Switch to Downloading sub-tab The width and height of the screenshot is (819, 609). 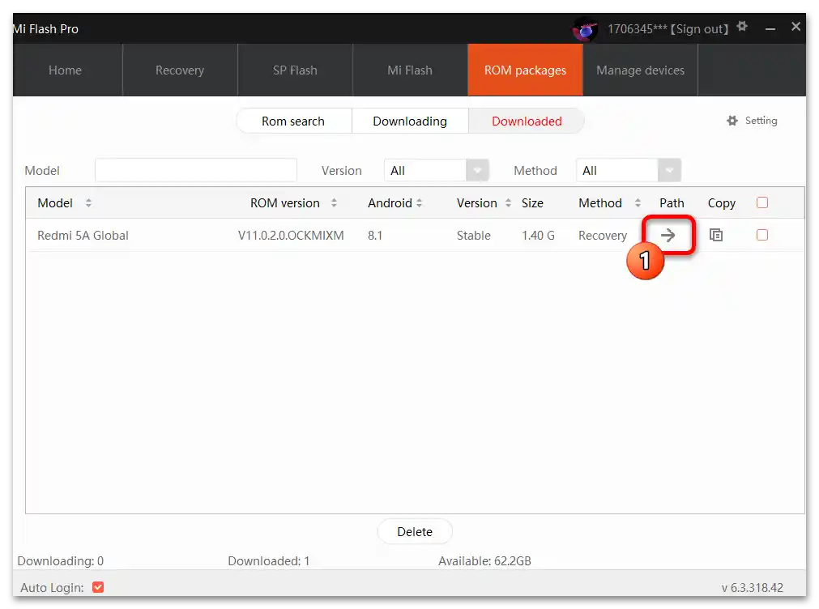[x=410, y=121]
